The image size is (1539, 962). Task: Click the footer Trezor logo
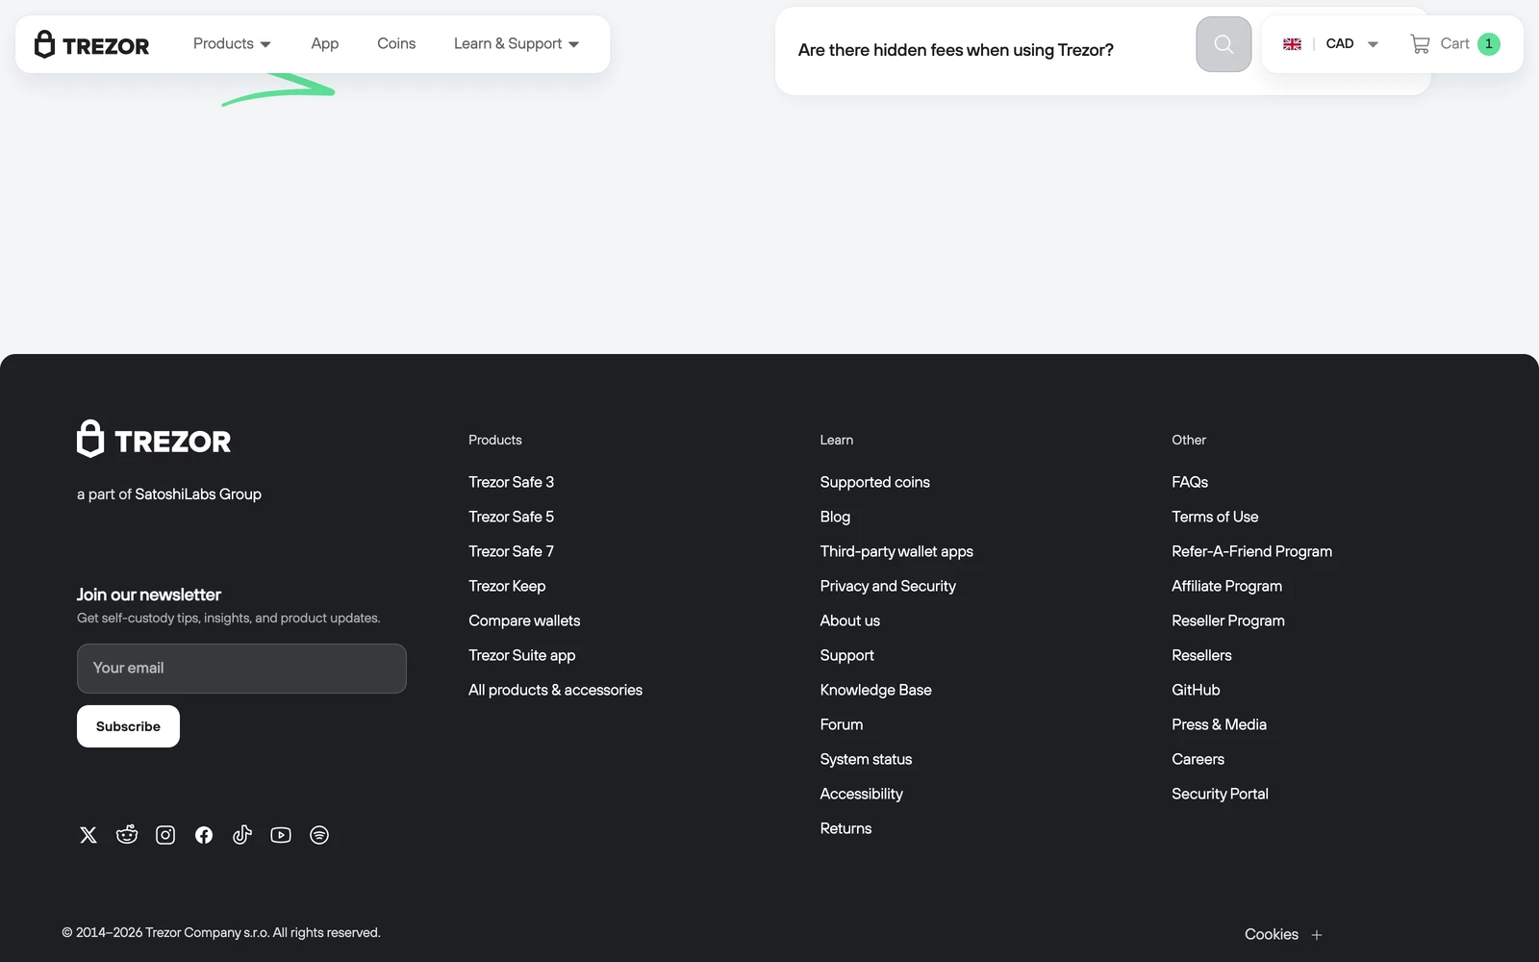pyautogui.click(x=154, y=440)
